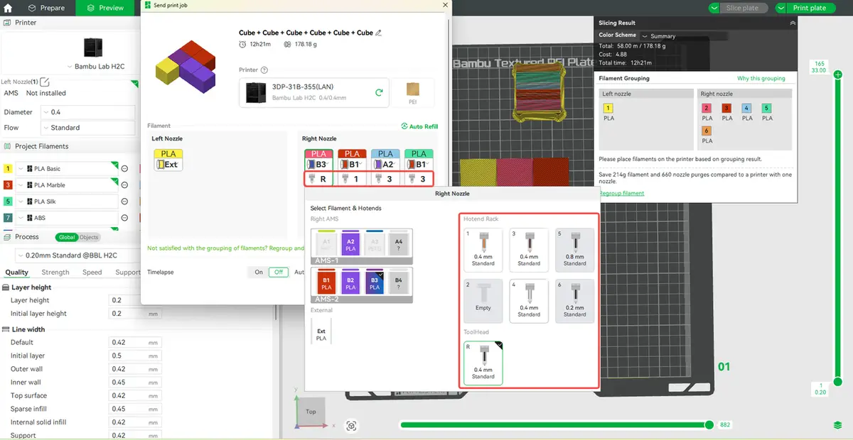Open hotend selector 3 under A2
853x440 pixels.
point(386,179)
